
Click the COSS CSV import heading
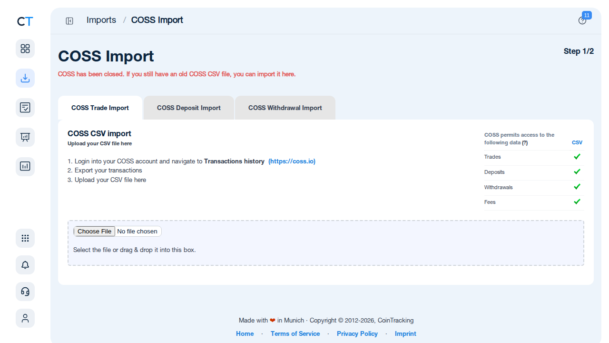[99, 133]
